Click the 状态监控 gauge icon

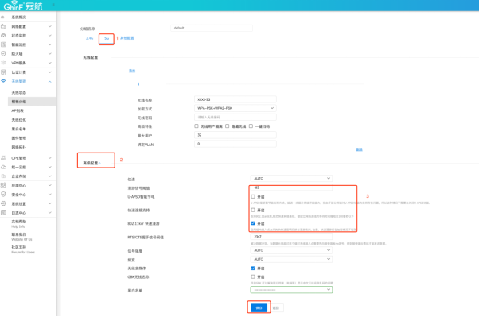[x=3, y=36]
